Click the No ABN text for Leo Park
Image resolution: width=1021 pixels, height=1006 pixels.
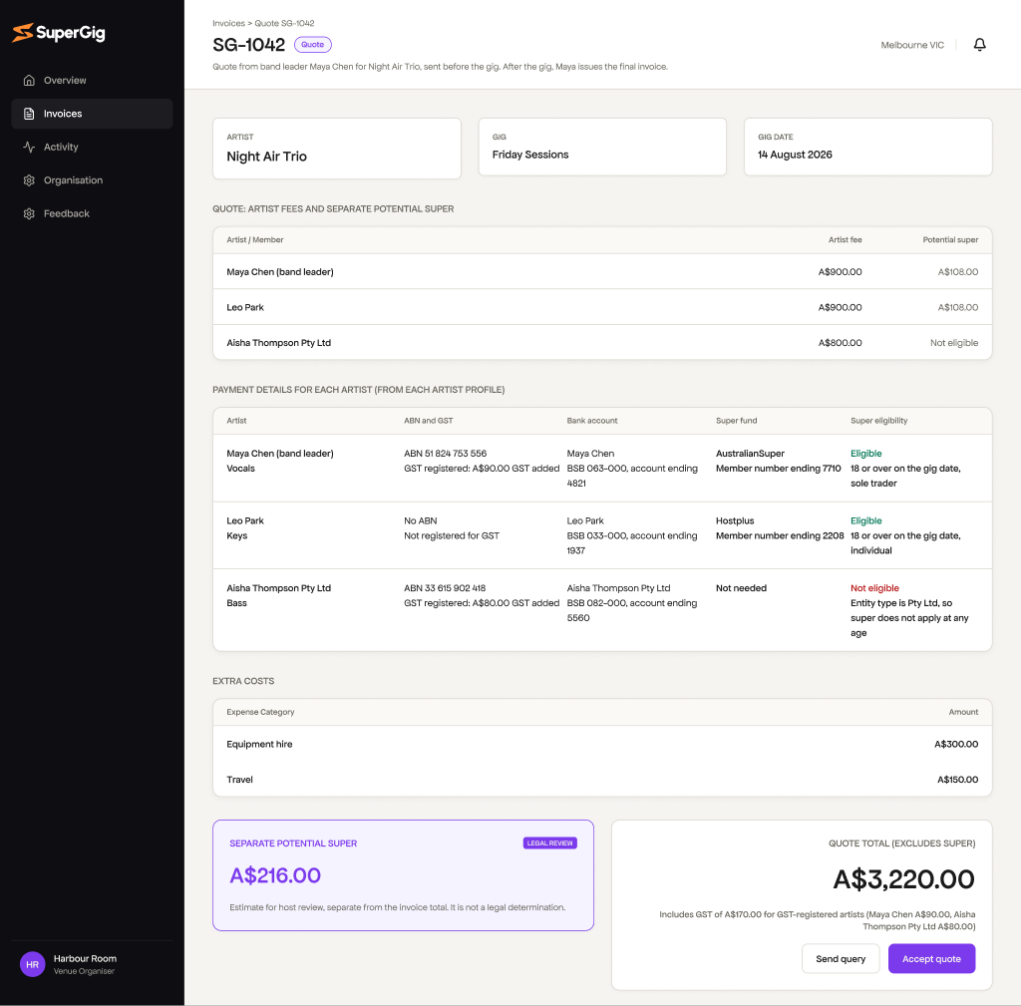[x=420, y=520]
